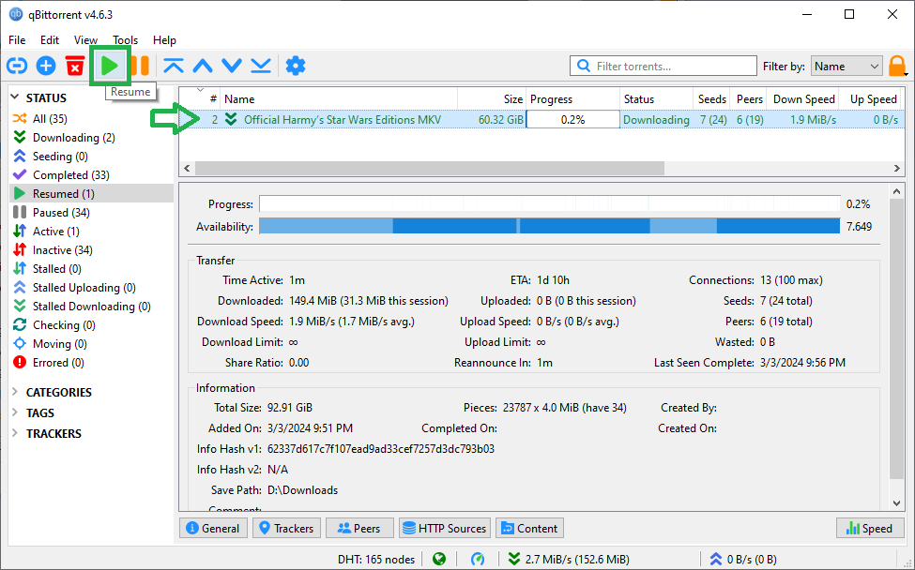This screenshot has height=570, width=915.
Task: Move torrent down in queue
Action: point(232,66)
